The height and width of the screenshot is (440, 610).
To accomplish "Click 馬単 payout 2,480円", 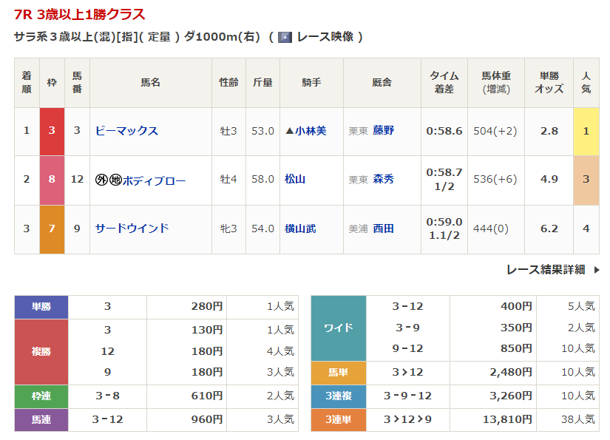I will [511, 373].
